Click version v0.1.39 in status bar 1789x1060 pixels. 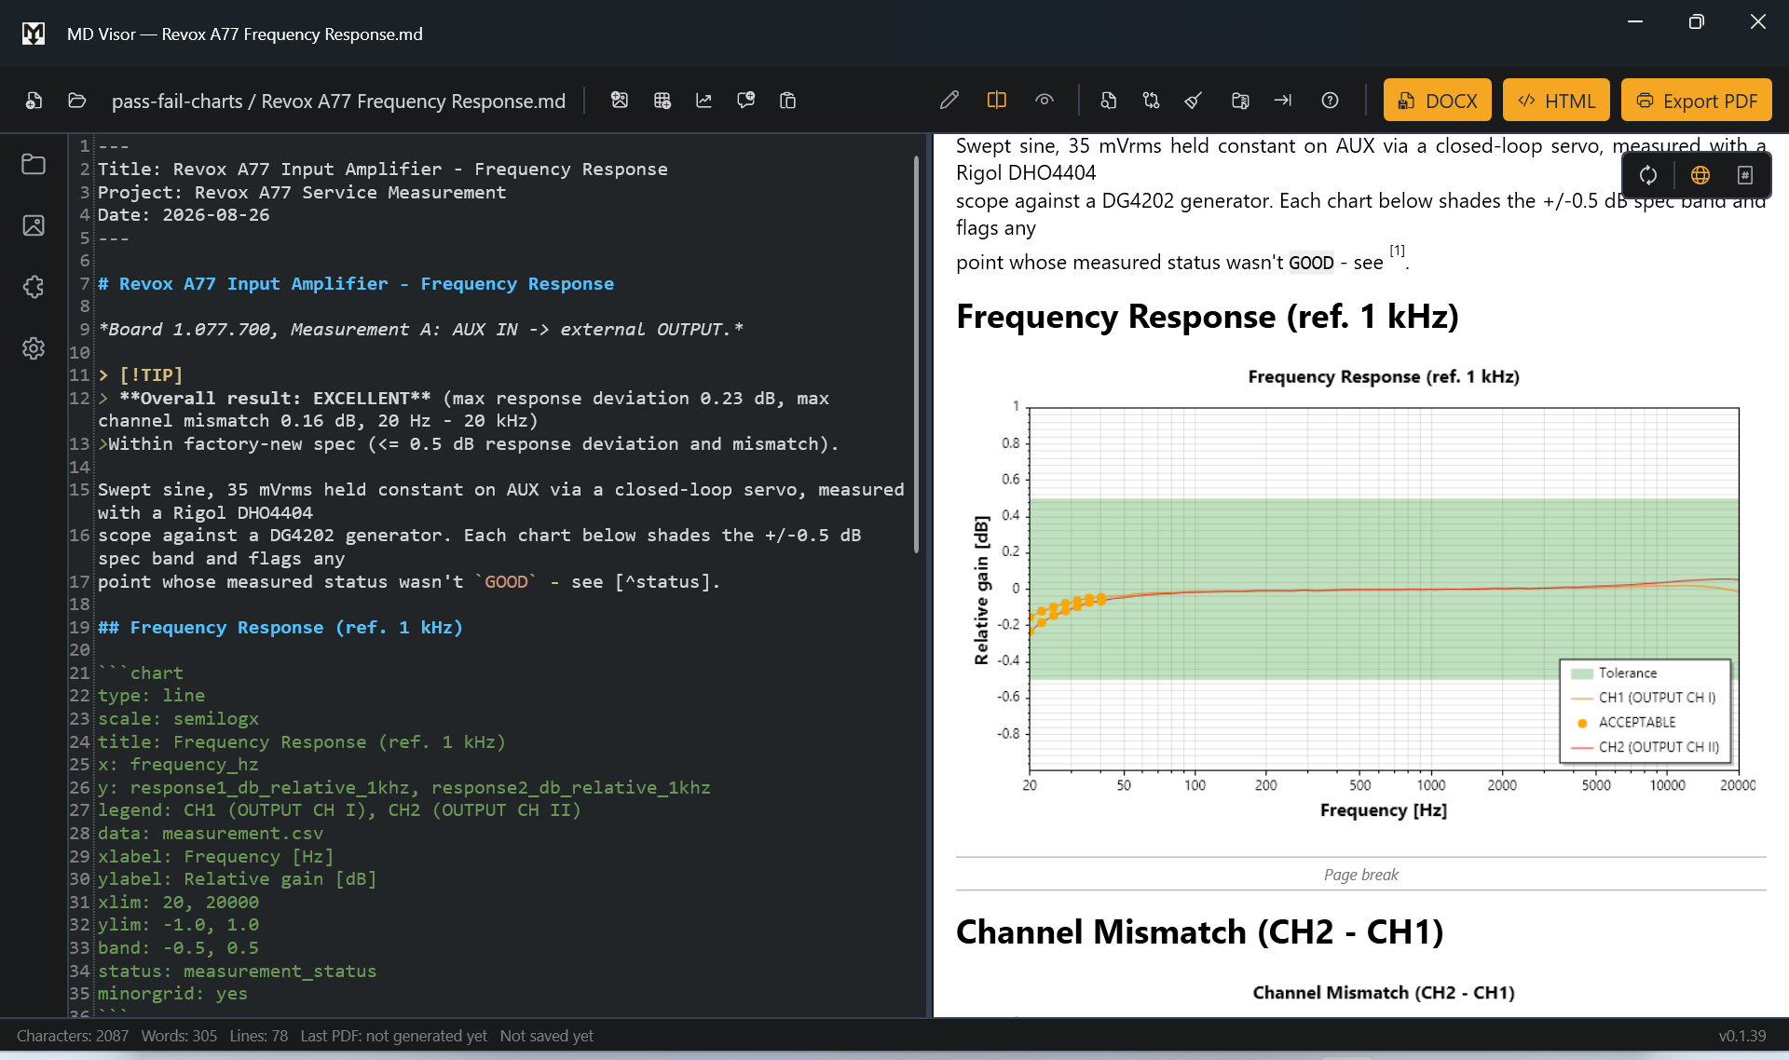(x=1742, y=1036)
